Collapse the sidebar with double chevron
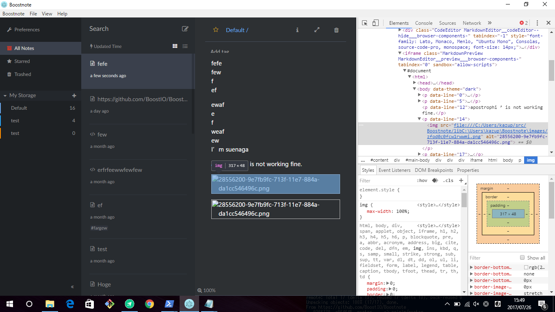Viewport: 555px width, 312px height. pos(72,287)
